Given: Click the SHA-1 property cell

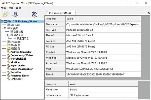Looking at the screenshot, I should [x=55, y=74].
